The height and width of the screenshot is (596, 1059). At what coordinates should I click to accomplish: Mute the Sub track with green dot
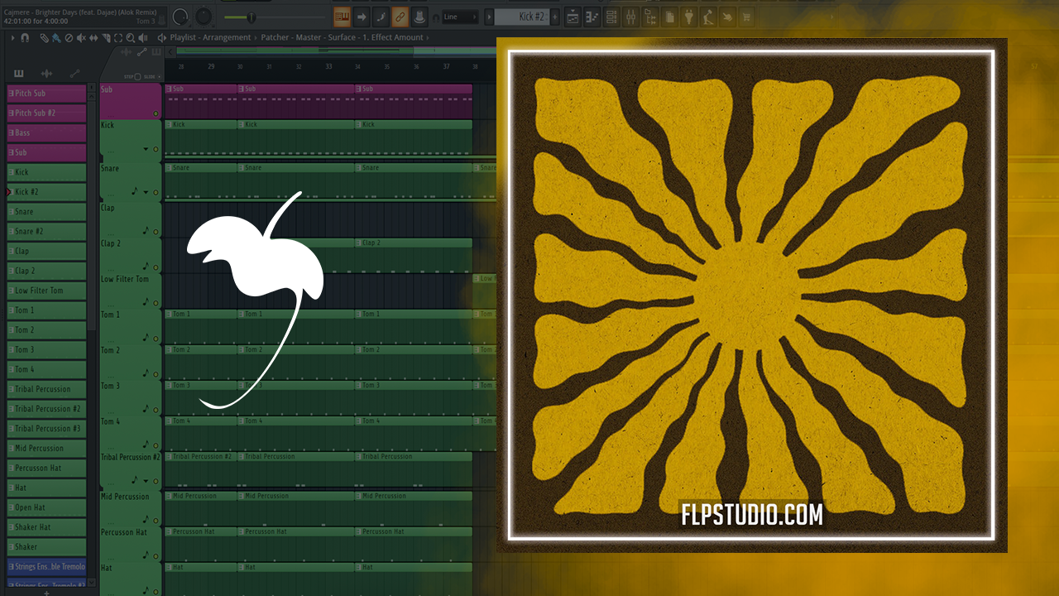click(x=156, y=113)
